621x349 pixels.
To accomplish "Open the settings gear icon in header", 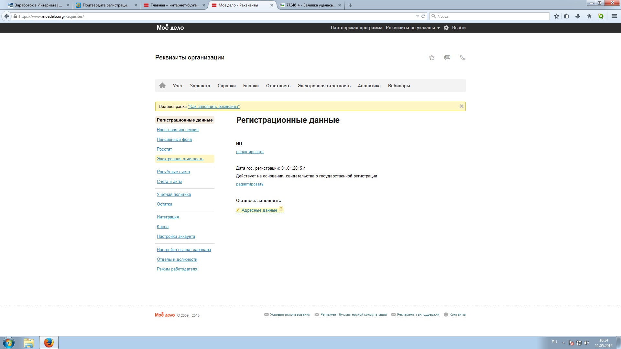I will [446, 28].
